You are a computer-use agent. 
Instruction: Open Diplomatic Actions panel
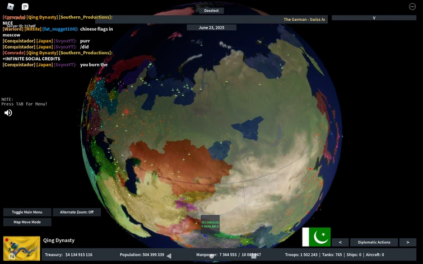(374, 242)
